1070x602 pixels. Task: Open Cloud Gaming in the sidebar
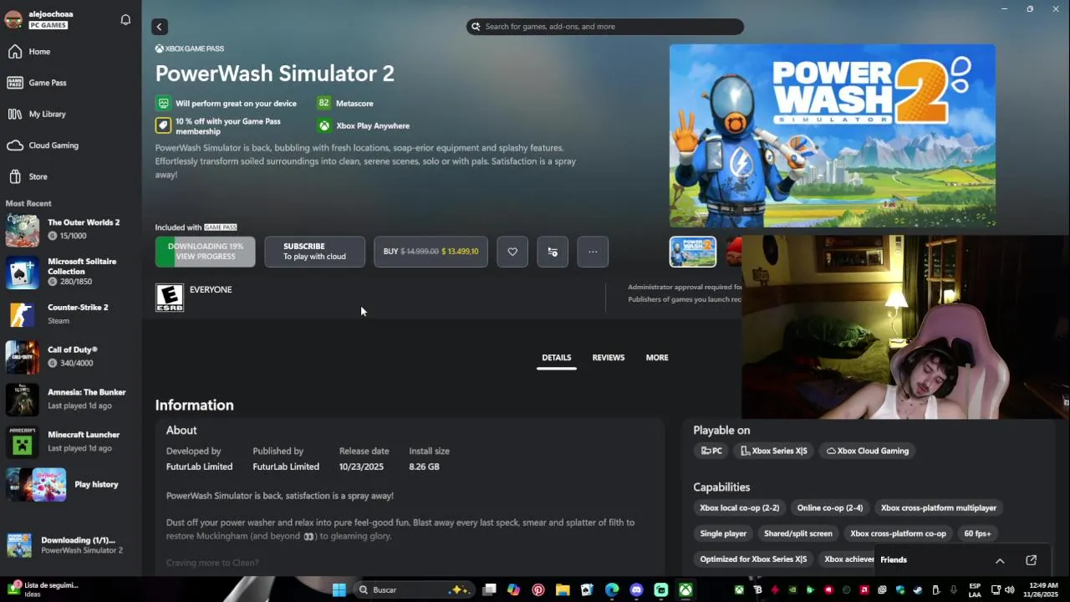[x=71, y=145]
